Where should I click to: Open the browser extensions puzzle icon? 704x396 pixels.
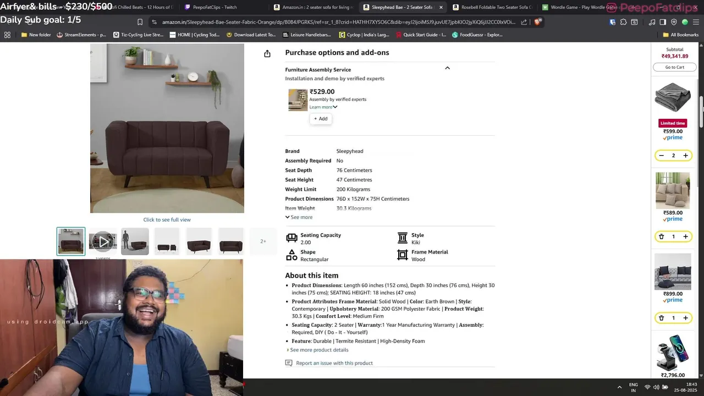pyautogui.click(x=623, y=22)
